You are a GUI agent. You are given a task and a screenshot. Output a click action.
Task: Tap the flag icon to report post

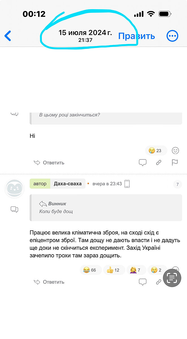pos(175,162)
